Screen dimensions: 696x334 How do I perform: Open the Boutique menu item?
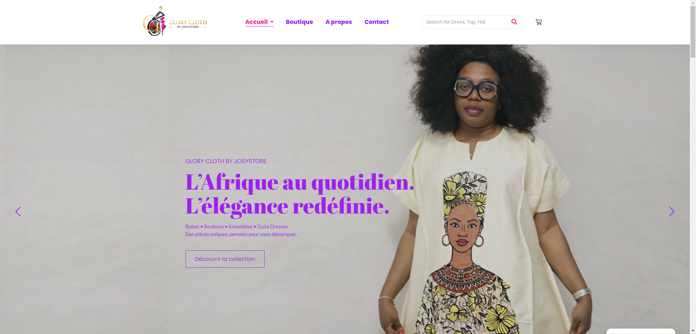click(x=299, y=22)
